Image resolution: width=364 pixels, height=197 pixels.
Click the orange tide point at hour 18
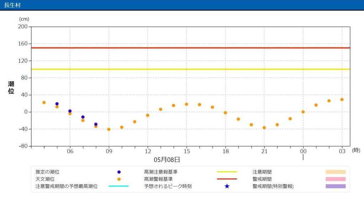click(225, 113)
